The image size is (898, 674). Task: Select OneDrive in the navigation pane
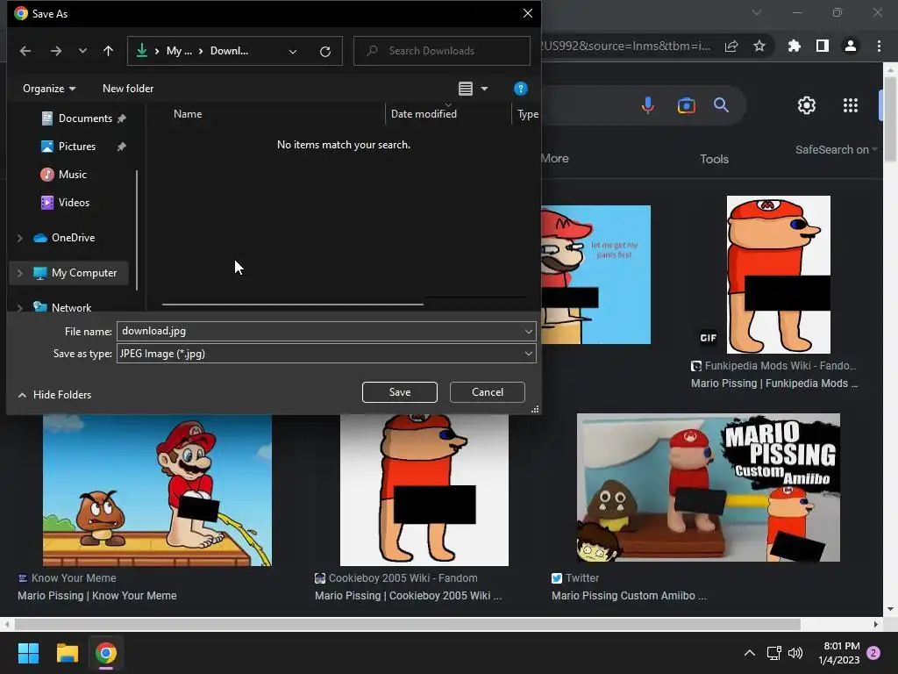click(73, 237)
